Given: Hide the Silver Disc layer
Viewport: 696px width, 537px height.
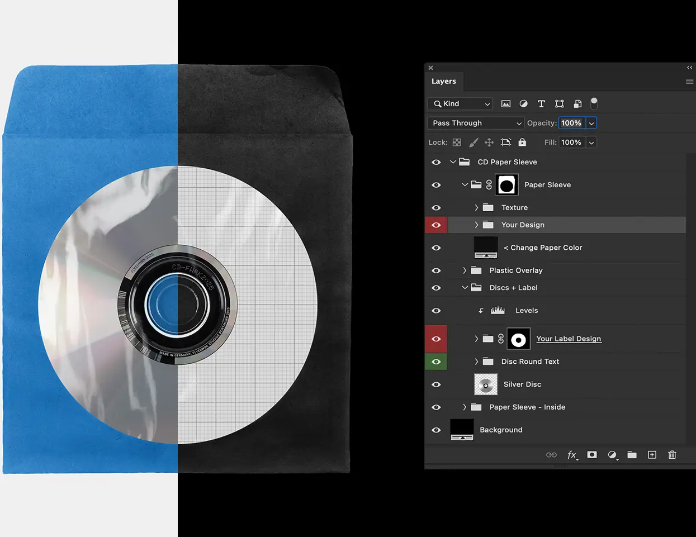Looking at the screenshot, I should coord(436,384).
